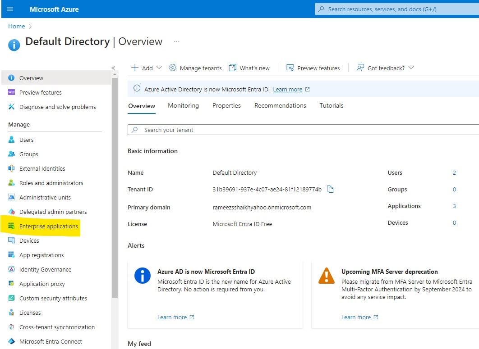The width and height of the screenshot is (479, 349).
Task: Click the tenant ID value 31b39691-937e-4c07
Action: click(267, 190)
